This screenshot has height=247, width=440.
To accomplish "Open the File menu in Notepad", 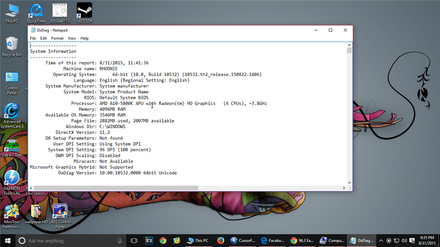I will tap(33, 39).
